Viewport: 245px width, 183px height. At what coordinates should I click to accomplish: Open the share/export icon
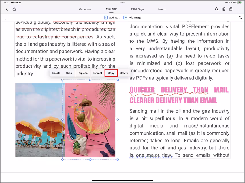click(x=14, y=9)
